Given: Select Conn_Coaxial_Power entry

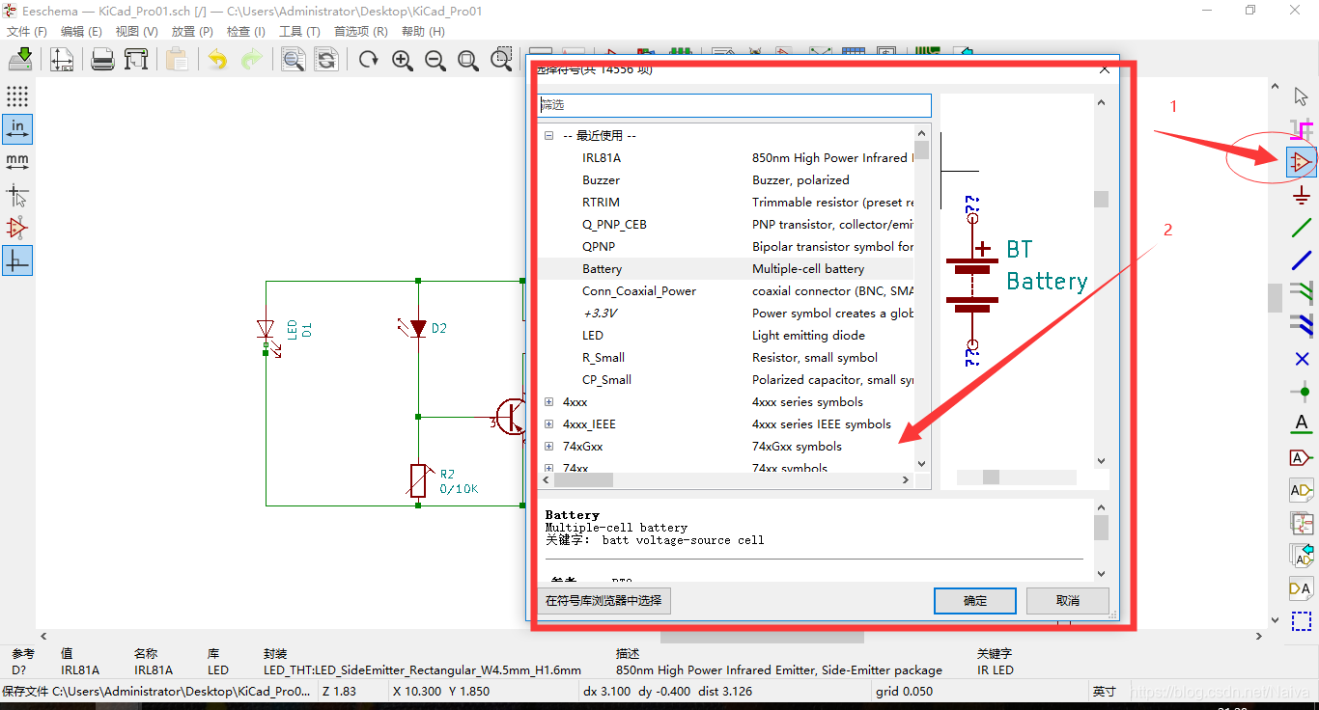Looking at the screenshot, I should pyautogui.click(x=639, y=291).
